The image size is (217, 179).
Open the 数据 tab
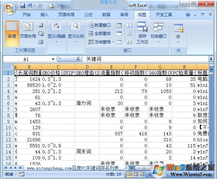[106, 14]
